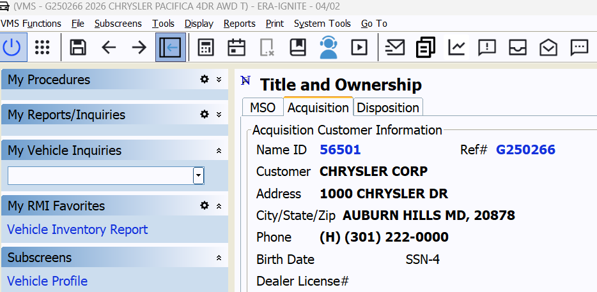Click the Acquisition Customer Information group label
The height and width of the screenshot is (292, 597).
347,130
